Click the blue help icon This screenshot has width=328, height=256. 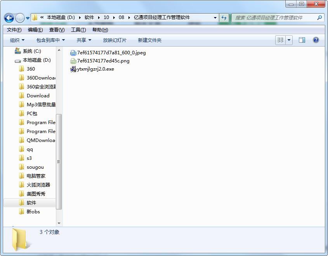coord(316,40)
